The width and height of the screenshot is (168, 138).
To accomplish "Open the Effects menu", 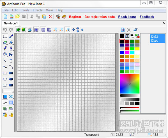I will tap(38, 10).
